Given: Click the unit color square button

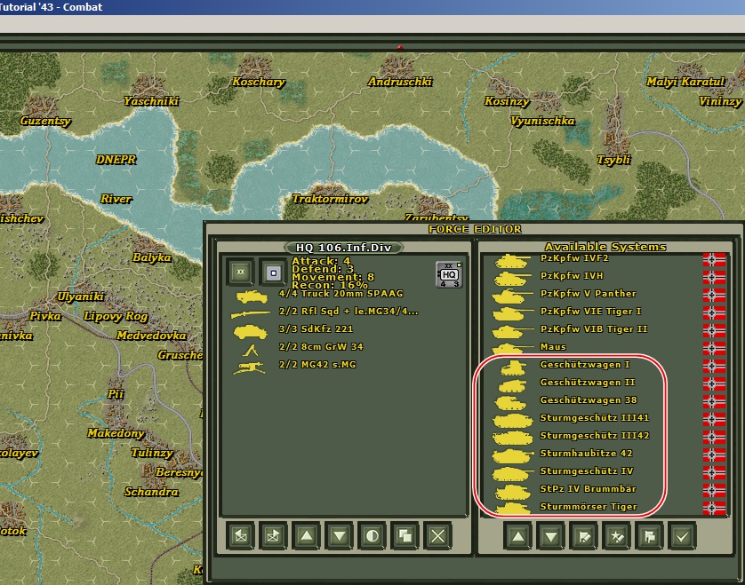Looking at the screenshot, I should pos(273,273).
